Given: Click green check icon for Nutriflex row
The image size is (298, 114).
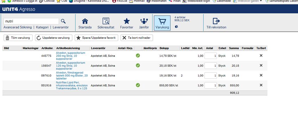Looking at the screenshot, I should click(138, 85).
